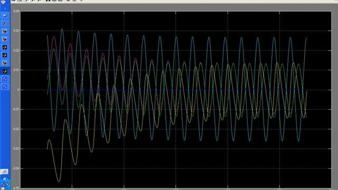Click the 0.01 y-axis tick label

click(16, 70)
